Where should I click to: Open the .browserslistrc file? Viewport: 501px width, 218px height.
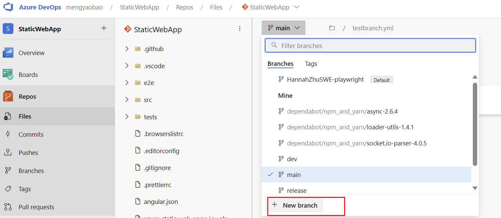click(164, 134)
